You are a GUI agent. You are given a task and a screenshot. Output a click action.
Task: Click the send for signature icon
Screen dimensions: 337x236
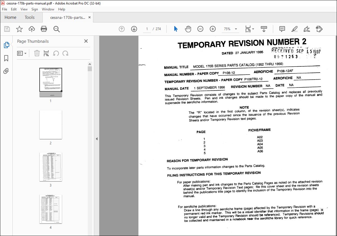point(319,29)
